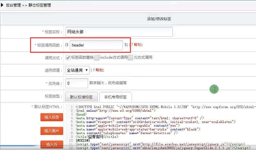The image size is (256, 150).
Task: Open the 帮助 link next to 适用频道
Action: tap(99, 70)
